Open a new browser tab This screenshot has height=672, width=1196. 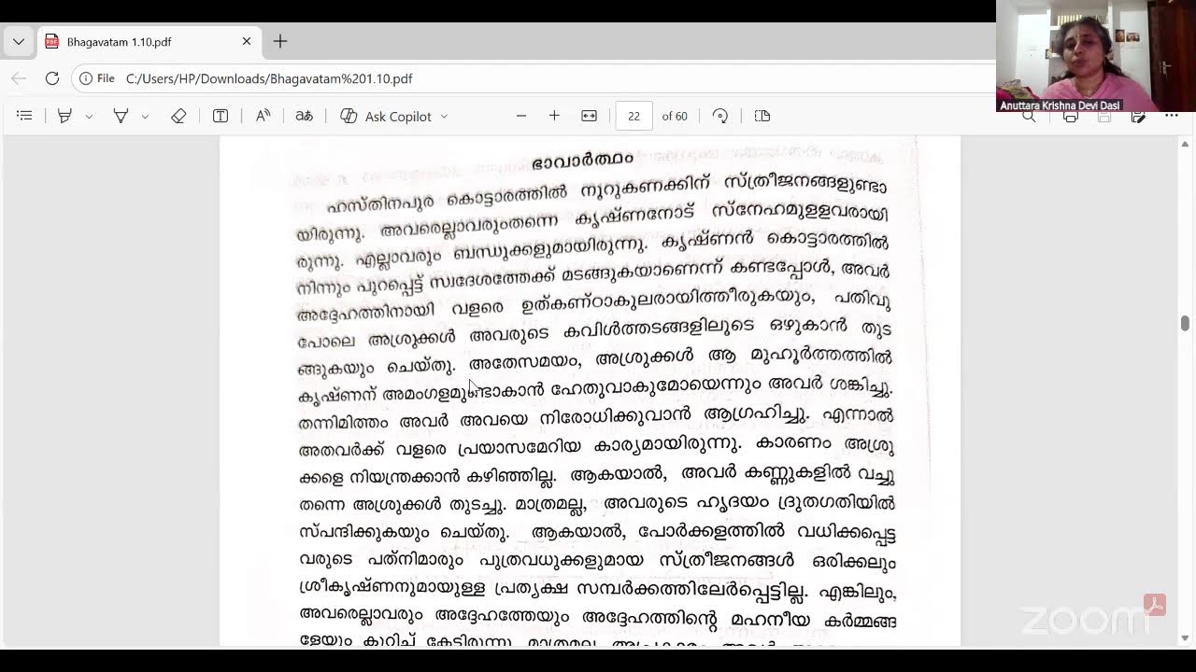tap(280, 42)
